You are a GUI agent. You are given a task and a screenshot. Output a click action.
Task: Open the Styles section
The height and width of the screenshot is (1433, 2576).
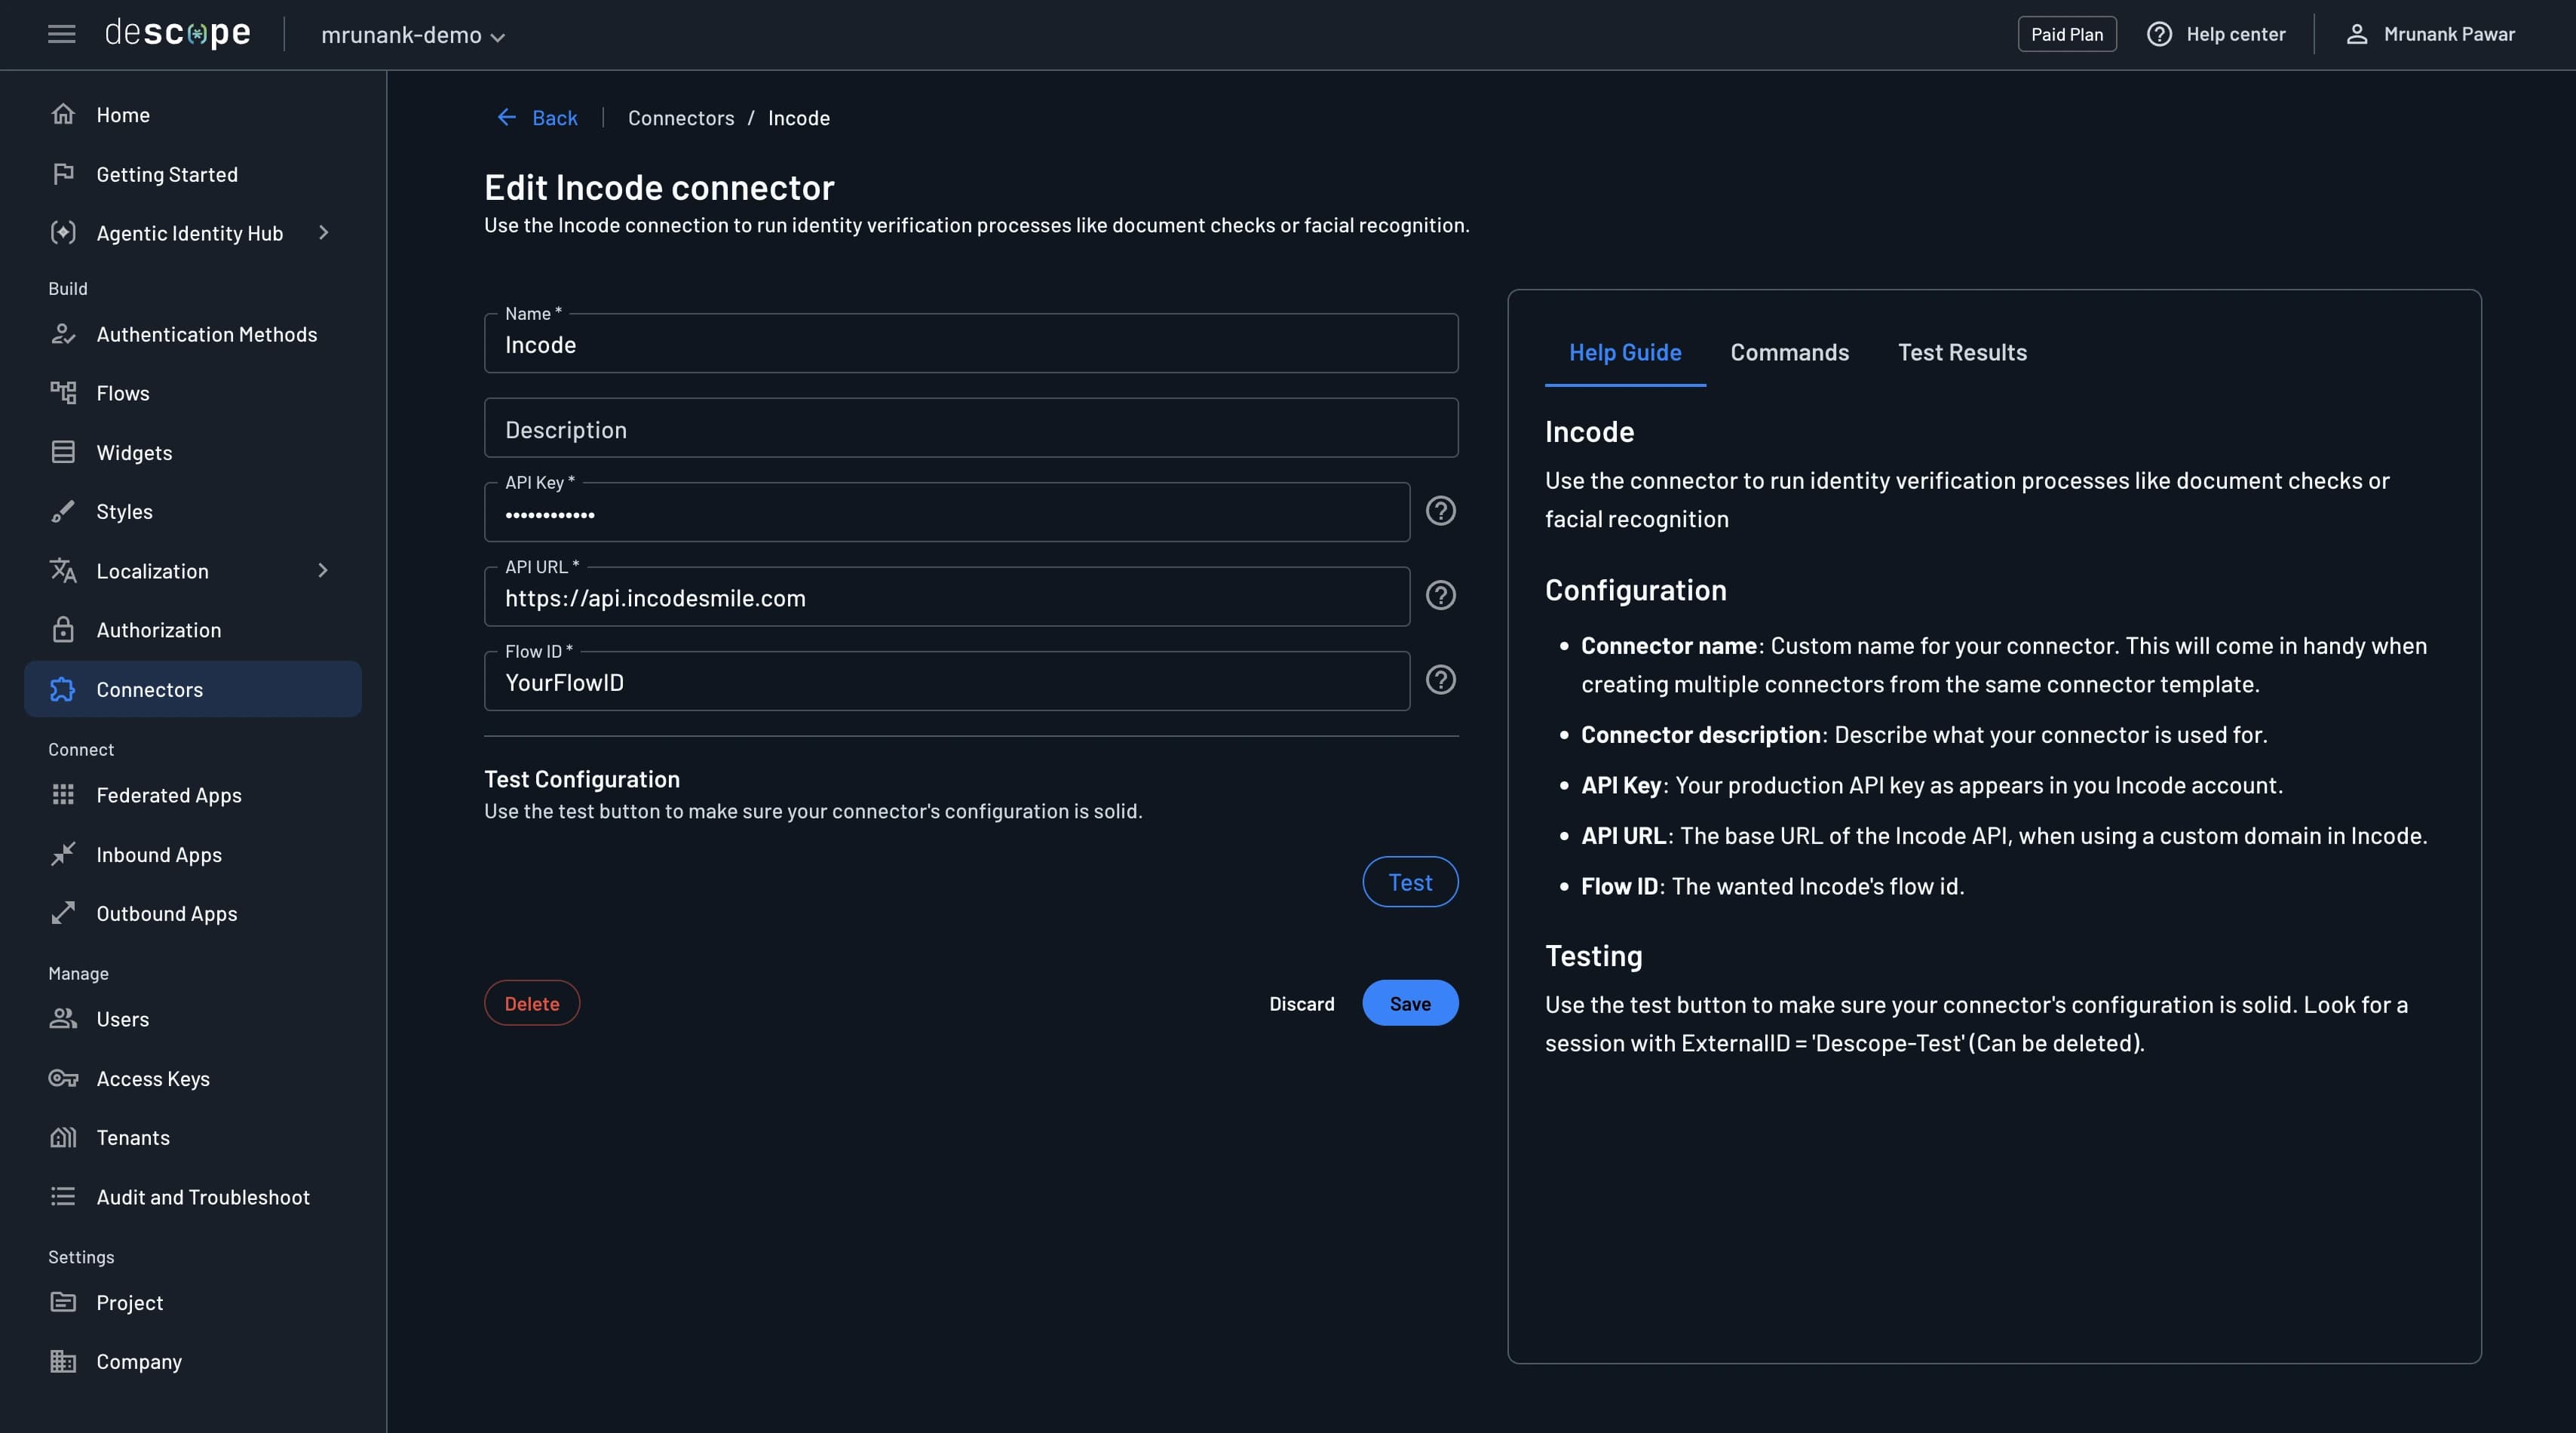pos(124,511)
